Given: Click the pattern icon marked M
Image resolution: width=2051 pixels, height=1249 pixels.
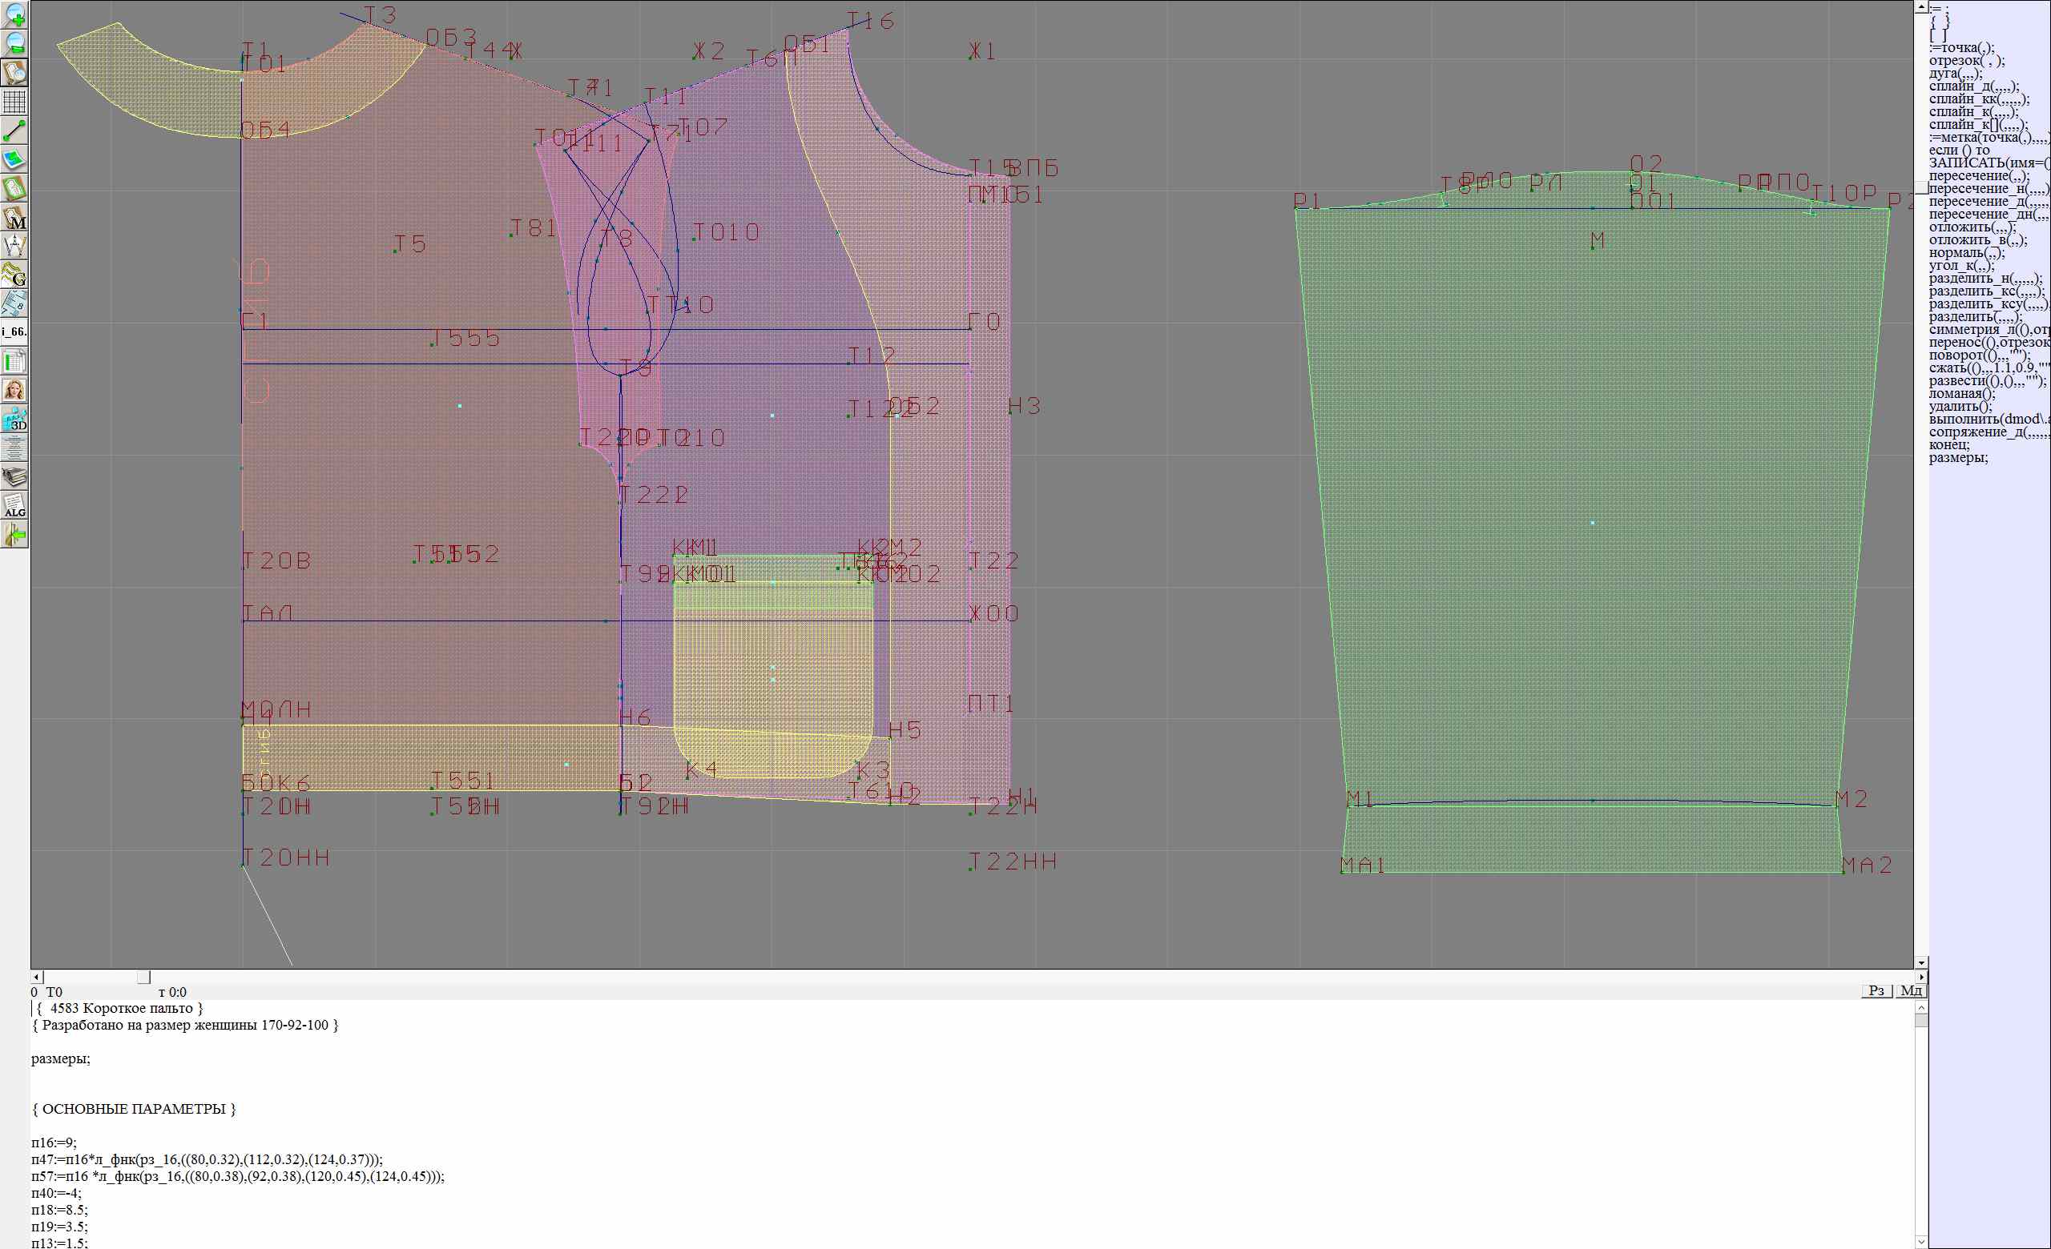Looking at the screenshot, I should 15,218.
